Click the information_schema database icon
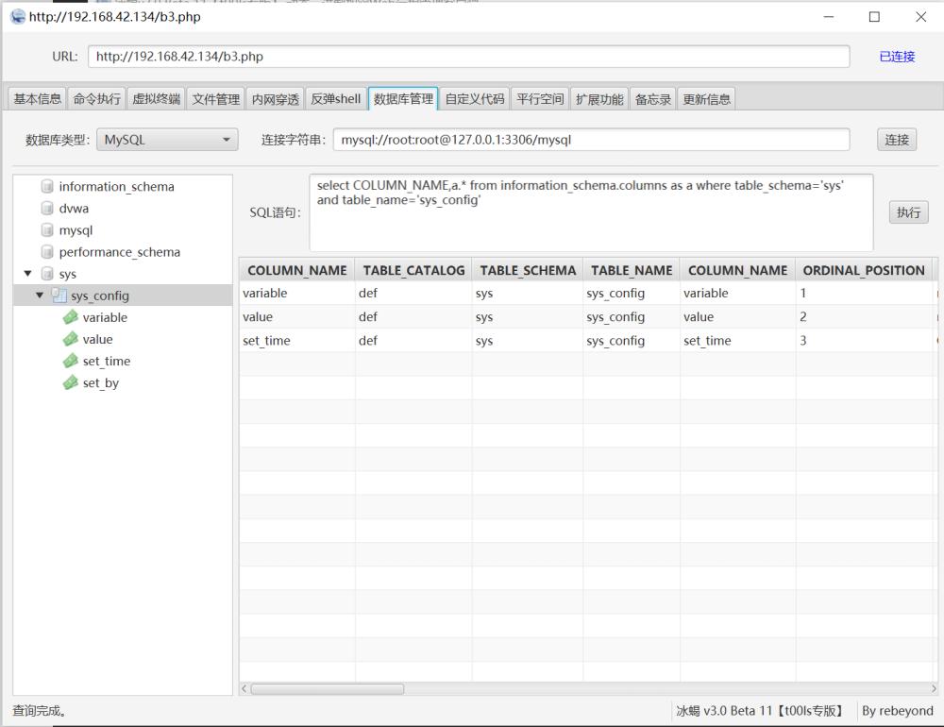 pyautogui.click(x=47, y=187)
